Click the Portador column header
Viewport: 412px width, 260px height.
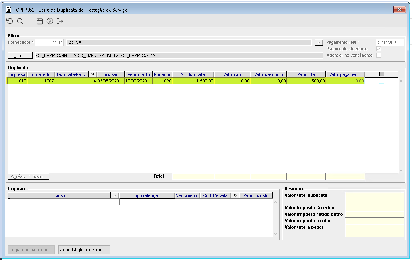(162, 74)
